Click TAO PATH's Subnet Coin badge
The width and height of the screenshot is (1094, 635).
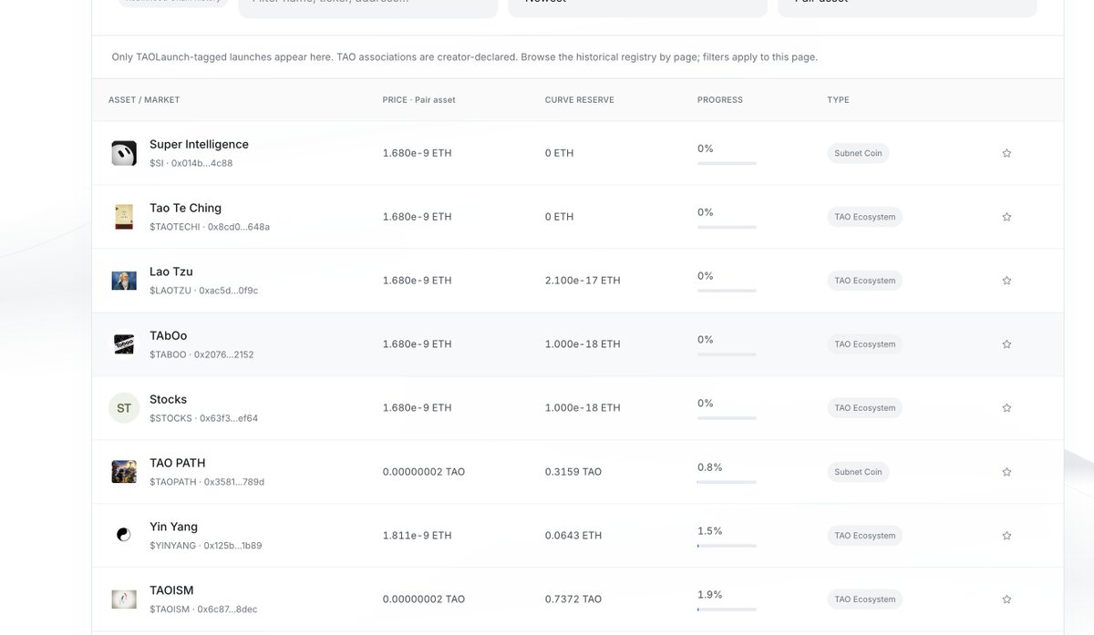858,472
